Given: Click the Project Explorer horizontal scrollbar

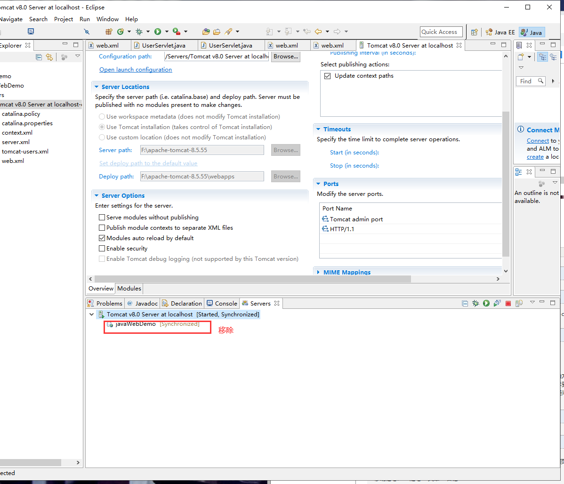Looking at the screenshot, I should click(x=30, y=462).
